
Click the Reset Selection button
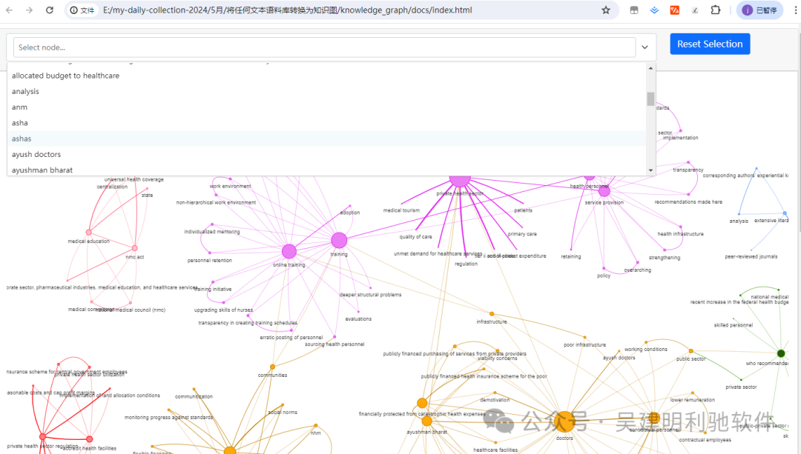710,44
